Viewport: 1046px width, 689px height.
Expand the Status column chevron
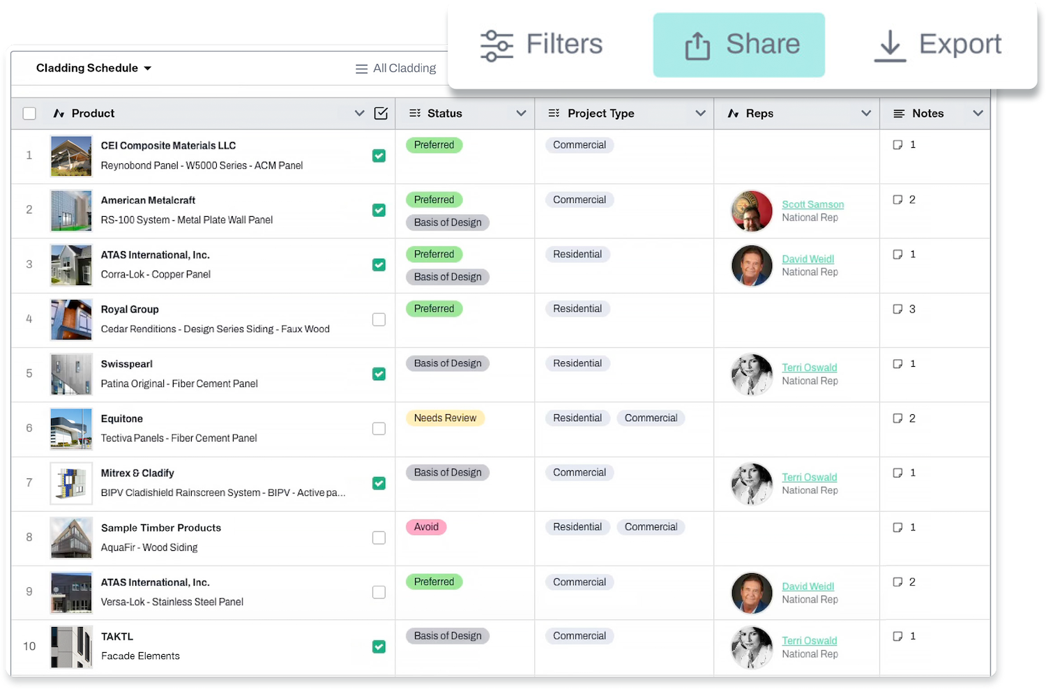click(521, 114)
